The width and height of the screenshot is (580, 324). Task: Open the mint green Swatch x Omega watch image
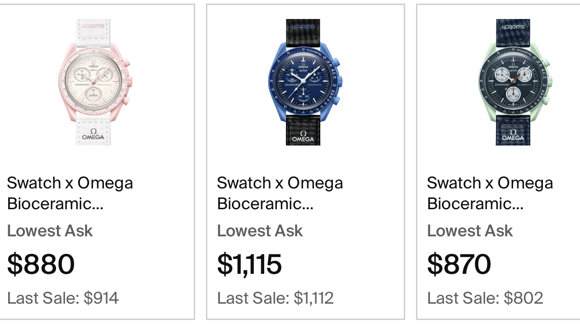point(513,82)
